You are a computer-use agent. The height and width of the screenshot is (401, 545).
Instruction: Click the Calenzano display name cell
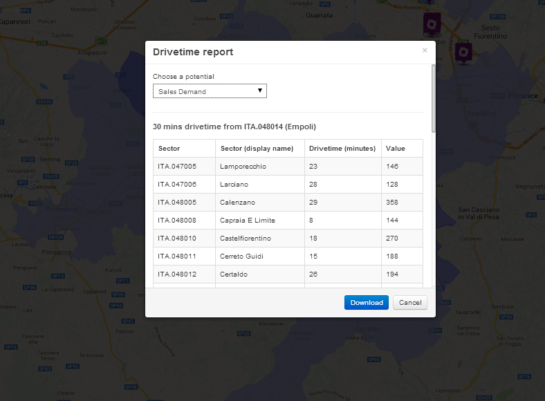tap(260, 203)
